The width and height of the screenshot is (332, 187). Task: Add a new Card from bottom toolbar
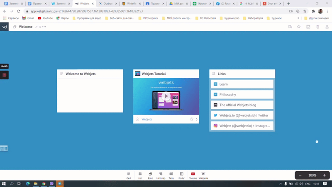coord(129,175)
